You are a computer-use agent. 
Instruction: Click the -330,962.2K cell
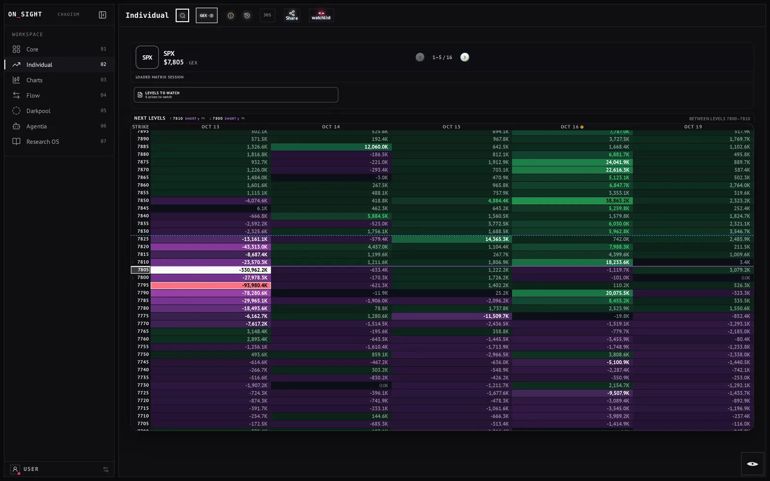pyautogui.click(x=211, y=270)
